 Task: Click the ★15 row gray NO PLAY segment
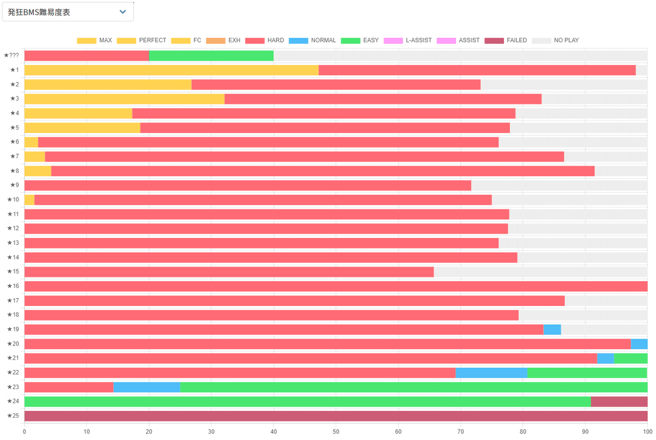pyautogui.click(x=541, y=272)
